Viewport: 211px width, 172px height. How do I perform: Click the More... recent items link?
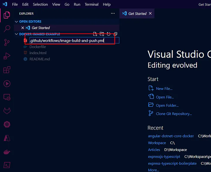point(154,170)
